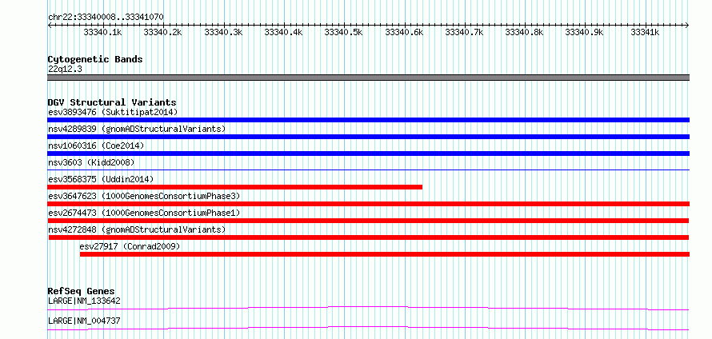Select the gray 22q12.3 cytogenetic band bar
712x339 pixels.
pos(368,78)
